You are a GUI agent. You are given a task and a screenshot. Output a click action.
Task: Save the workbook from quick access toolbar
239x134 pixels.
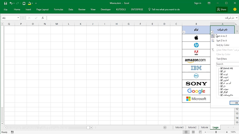click(6, 3)
